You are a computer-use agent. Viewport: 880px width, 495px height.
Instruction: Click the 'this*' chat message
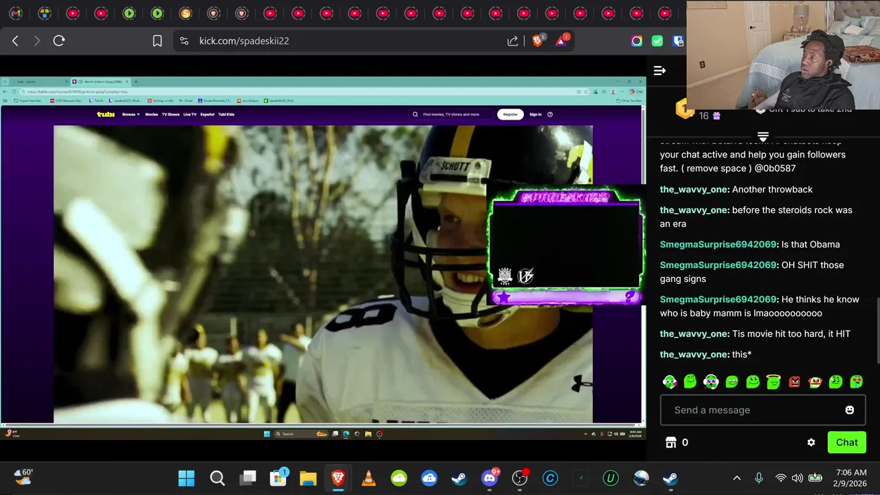point(742,354)
